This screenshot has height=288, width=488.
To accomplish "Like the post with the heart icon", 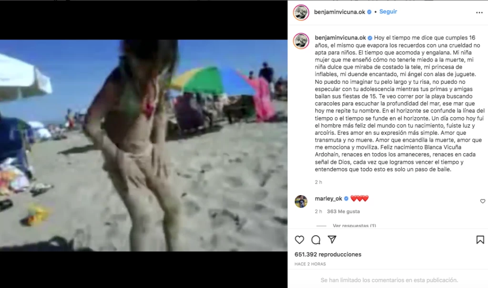I will pyautogui.click(x=299, y=239).
